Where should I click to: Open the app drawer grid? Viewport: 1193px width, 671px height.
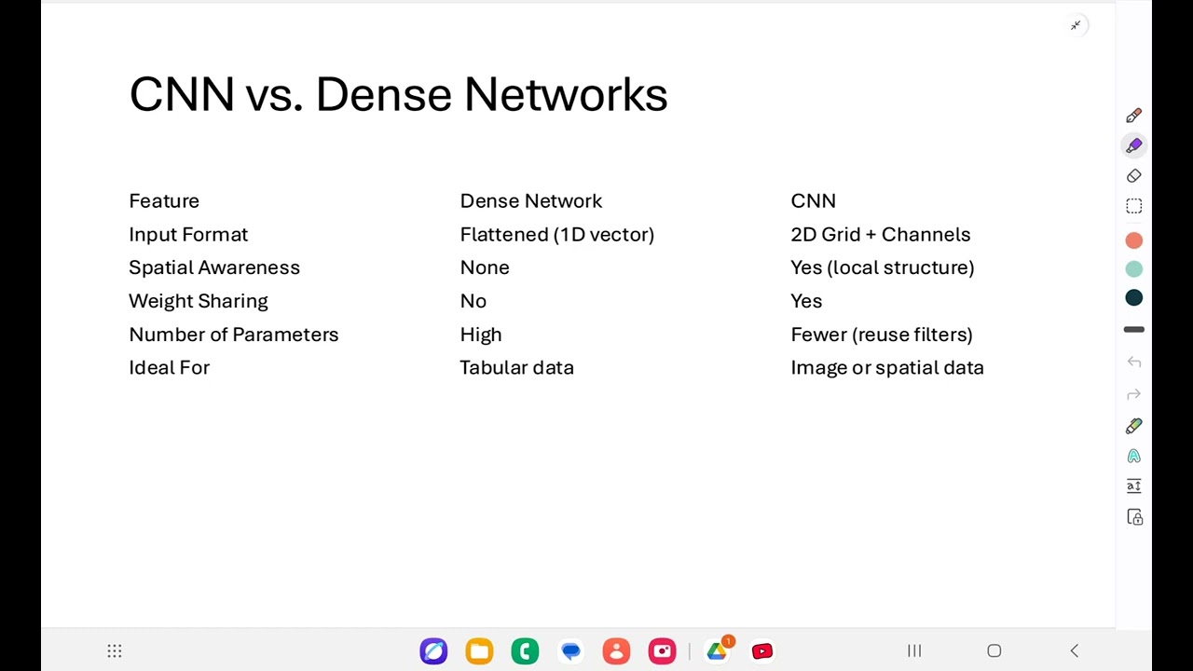click(115, 650)
